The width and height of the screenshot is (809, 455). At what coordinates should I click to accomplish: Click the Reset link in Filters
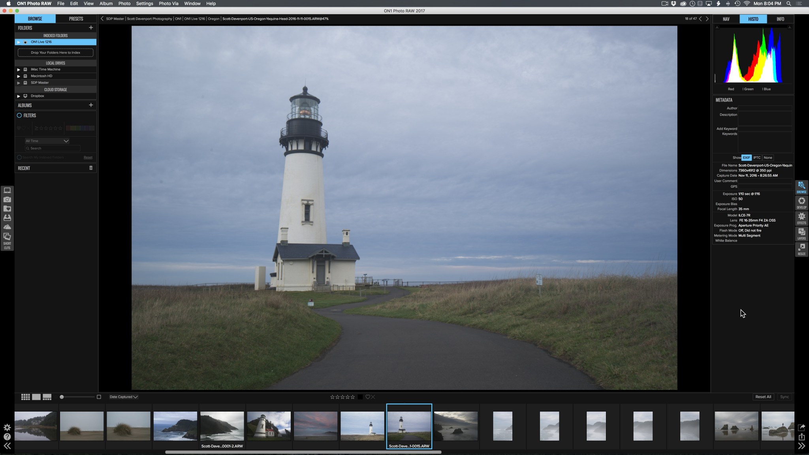click(x=88, y=157)
